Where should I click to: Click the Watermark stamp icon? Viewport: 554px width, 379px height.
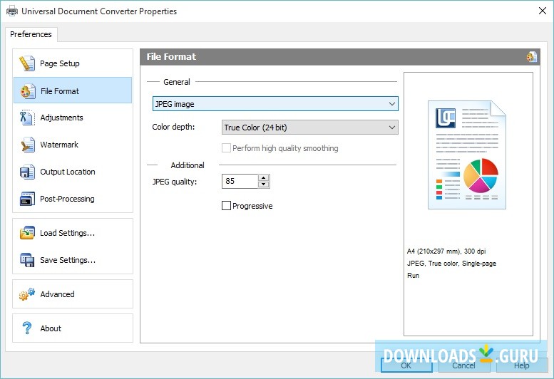pyautogui.click(x=28, y=145)
